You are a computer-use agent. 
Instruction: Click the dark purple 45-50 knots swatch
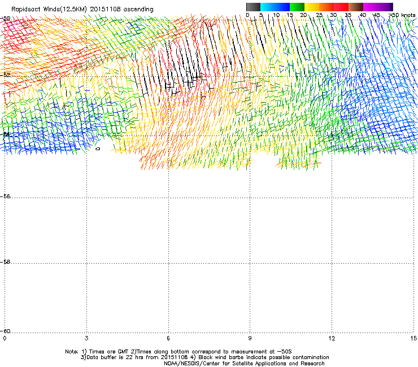coord(385,7)
